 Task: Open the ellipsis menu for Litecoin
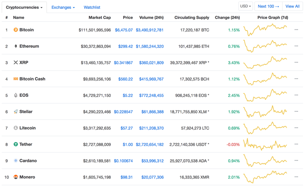[x=296, y=128]
